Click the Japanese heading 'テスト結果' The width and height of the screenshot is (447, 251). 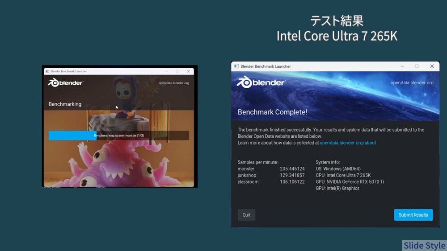(x=337, y=21)
